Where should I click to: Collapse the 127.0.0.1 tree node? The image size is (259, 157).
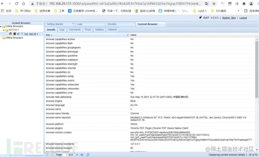[x=4, y=30]
